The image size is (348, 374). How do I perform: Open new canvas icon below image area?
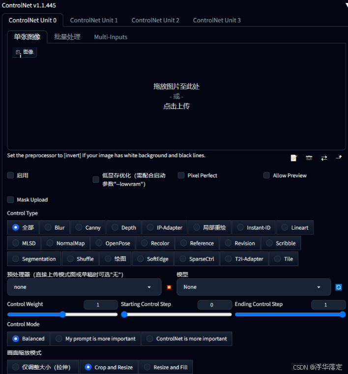[x=294, y=158]
